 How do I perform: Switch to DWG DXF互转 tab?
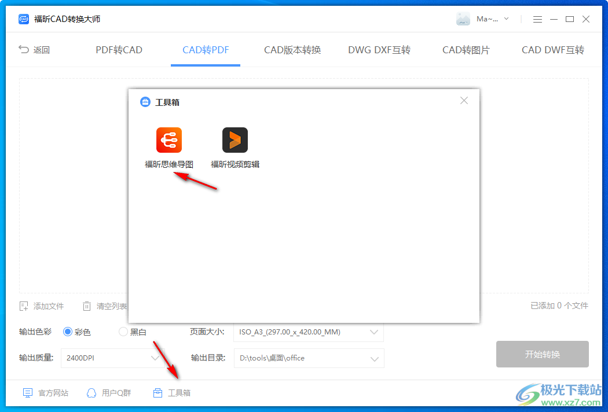[x=379, y=50]
